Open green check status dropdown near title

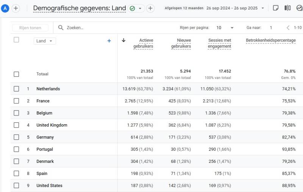[136, 8]
